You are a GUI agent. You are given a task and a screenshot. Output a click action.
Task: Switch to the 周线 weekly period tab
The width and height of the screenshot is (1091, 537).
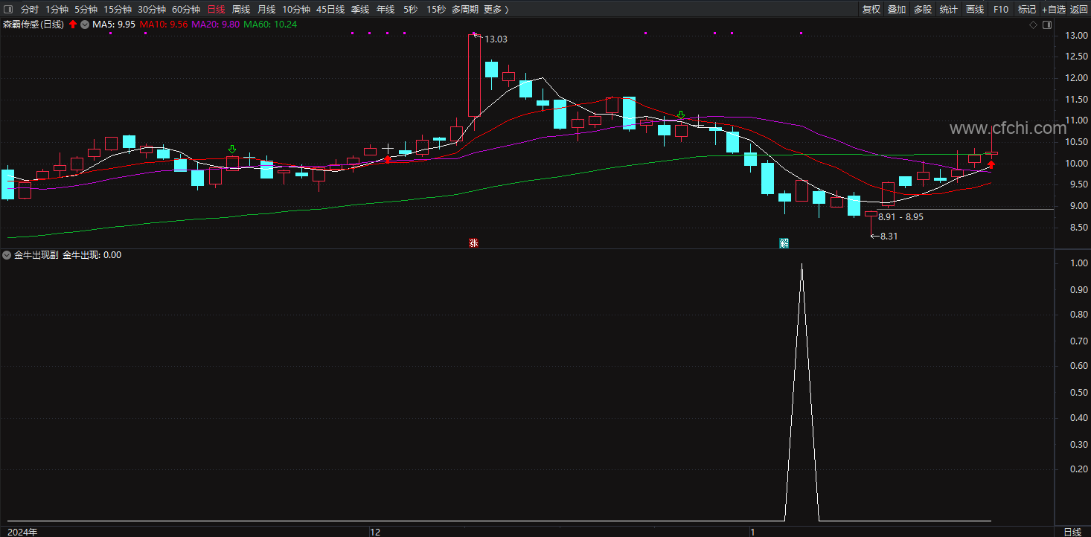click(x=241, y=10)
